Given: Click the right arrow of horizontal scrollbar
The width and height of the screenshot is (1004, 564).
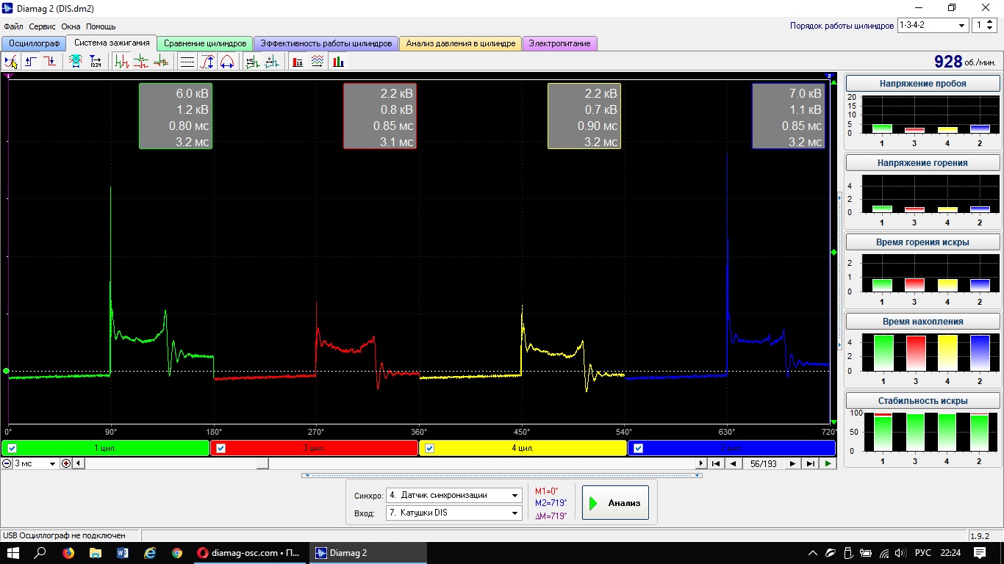Looking at the screenshot, I should click(x=701, y=463).
